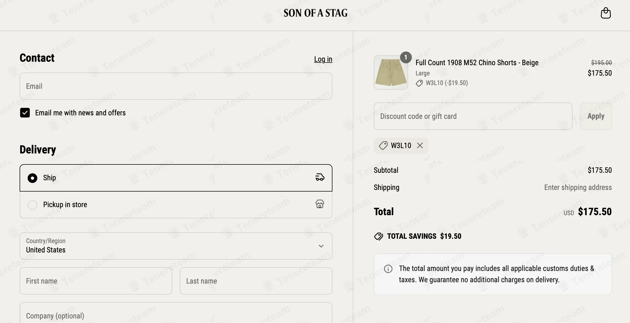Click the Country/Region chevron arrow

tap(321, 246)
